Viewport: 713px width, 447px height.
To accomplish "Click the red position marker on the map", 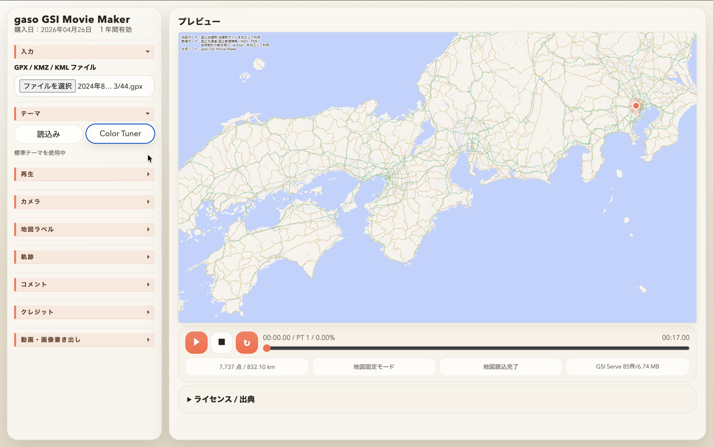I will (635, 106).
